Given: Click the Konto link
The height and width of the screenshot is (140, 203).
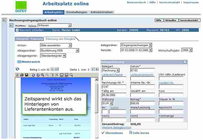Looking at the screenshot, I should (114, 108).
